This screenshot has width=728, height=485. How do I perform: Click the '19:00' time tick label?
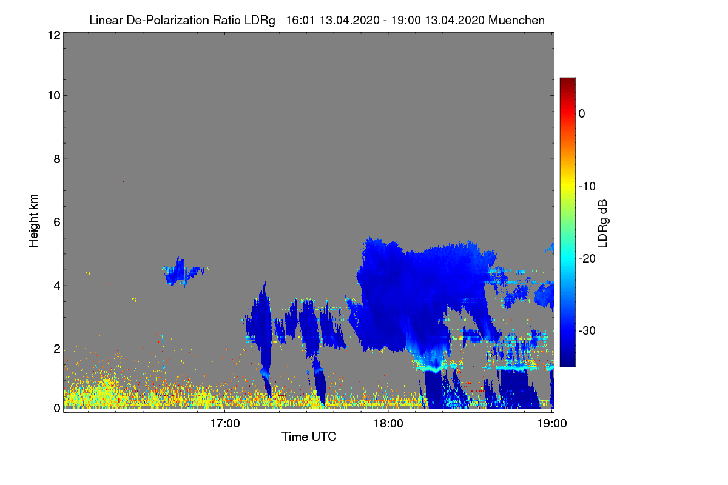pos(552,424)
